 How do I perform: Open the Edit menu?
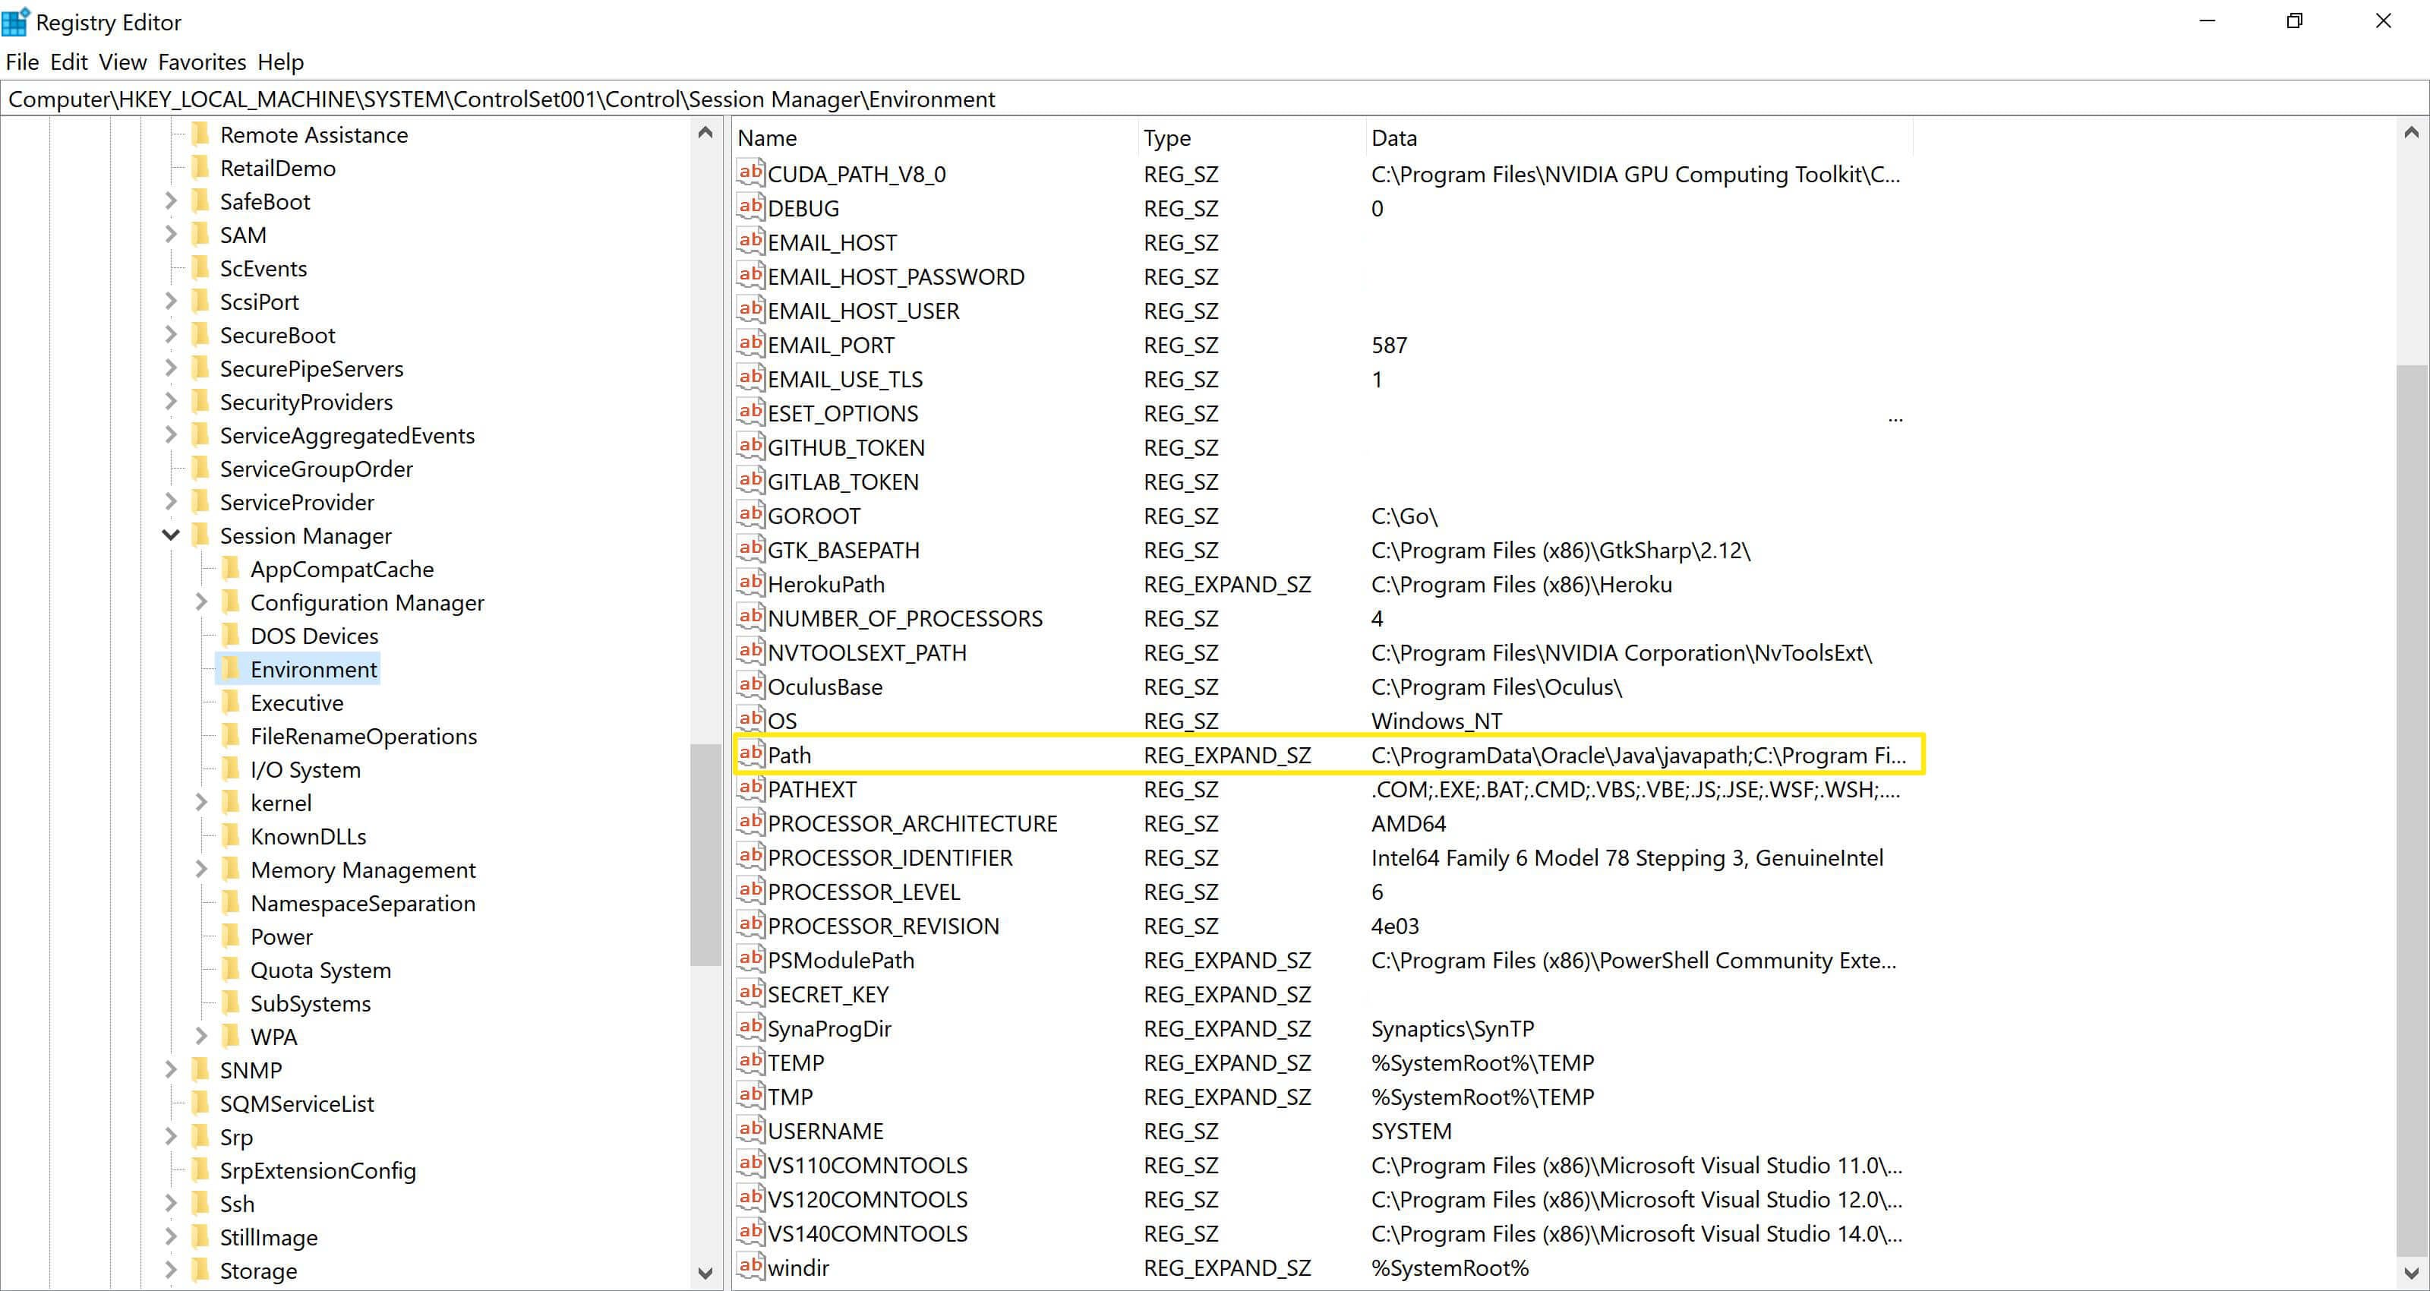point(67,62)
